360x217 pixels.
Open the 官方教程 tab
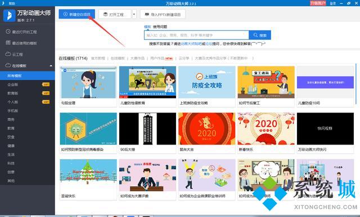[x=98, y=58]
